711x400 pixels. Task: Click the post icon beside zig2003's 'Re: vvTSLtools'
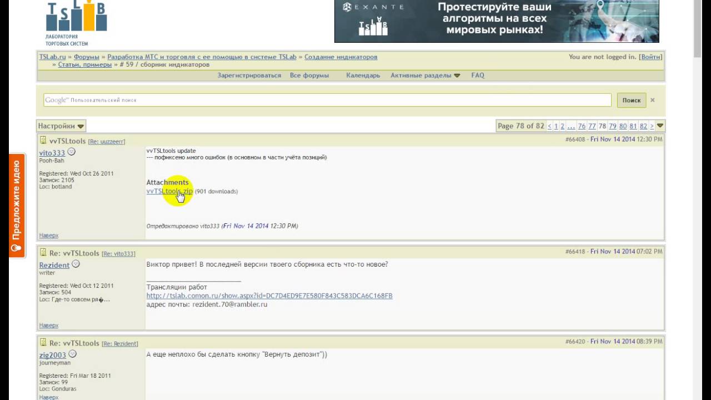[x=43, y=342]
